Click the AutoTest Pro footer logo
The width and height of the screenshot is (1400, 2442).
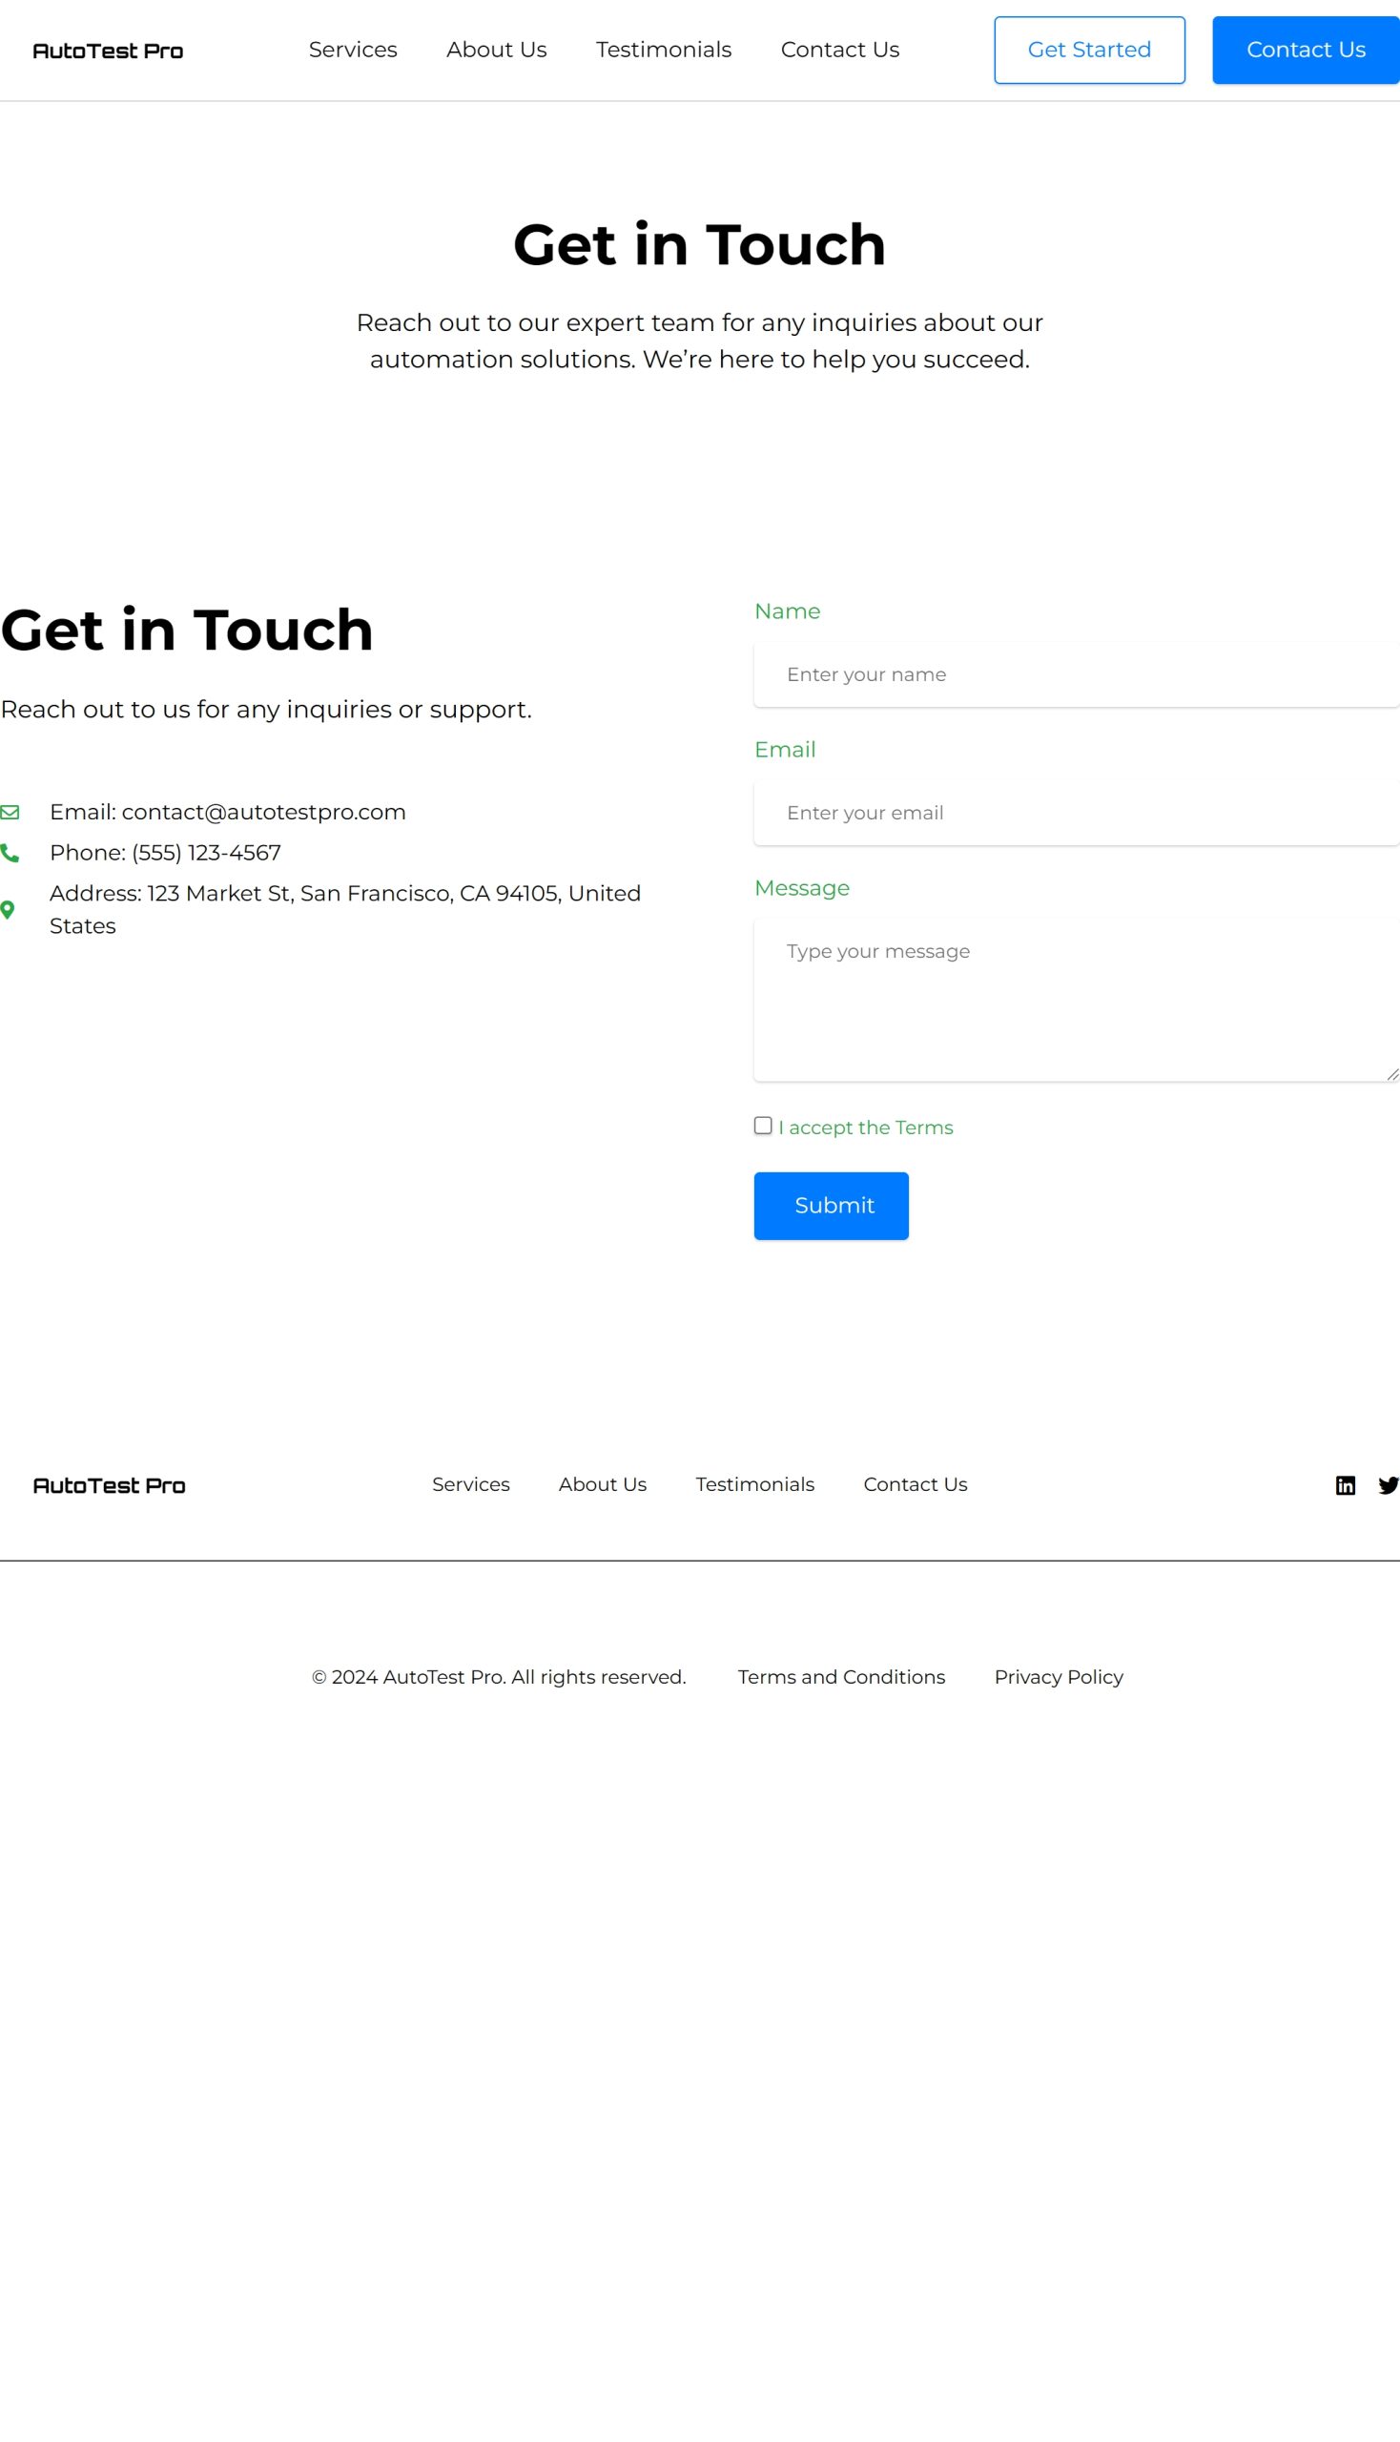point(109,1485)
